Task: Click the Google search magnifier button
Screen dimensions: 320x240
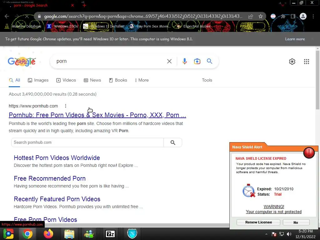Action: click(209, 61)
